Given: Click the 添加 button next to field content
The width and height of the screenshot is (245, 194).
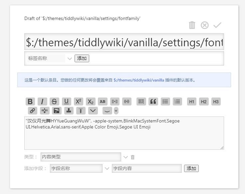Looking at the screenshot, I should tap(191, 168).
